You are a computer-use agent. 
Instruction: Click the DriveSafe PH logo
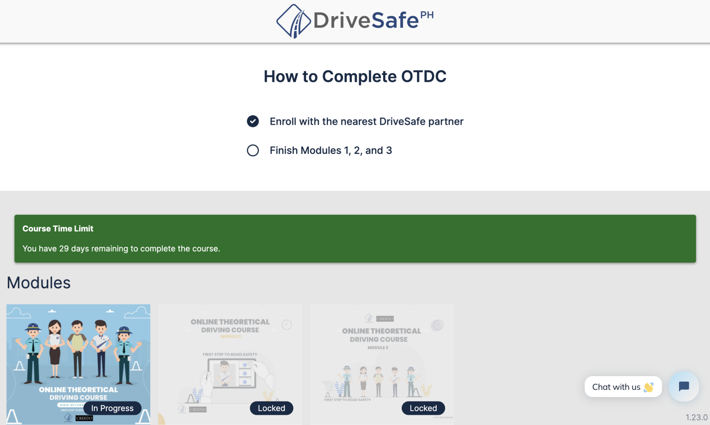coord(355,21)
